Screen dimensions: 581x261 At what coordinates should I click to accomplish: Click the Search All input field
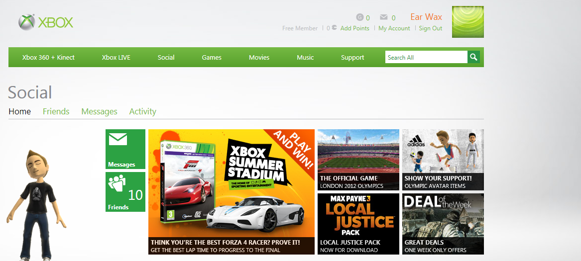coord(427,57)
